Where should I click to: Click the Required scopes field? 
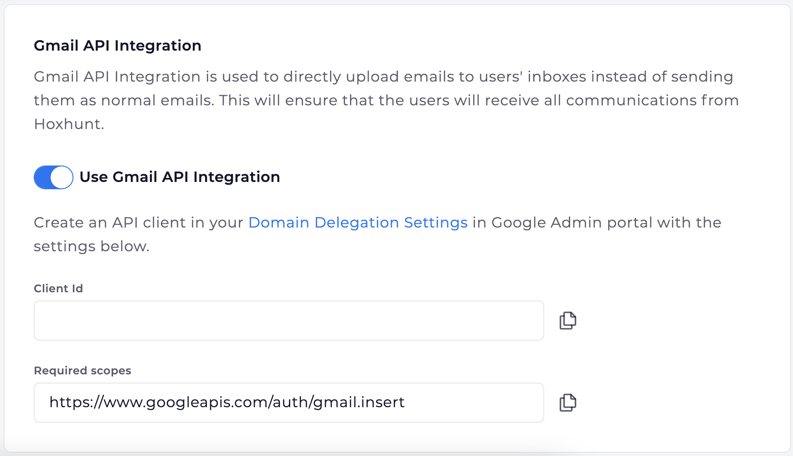click(289, 403)
